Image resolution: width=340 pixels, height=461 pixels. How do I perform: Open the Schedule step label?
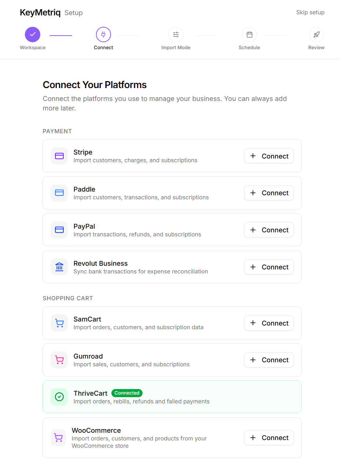[250, 48]
